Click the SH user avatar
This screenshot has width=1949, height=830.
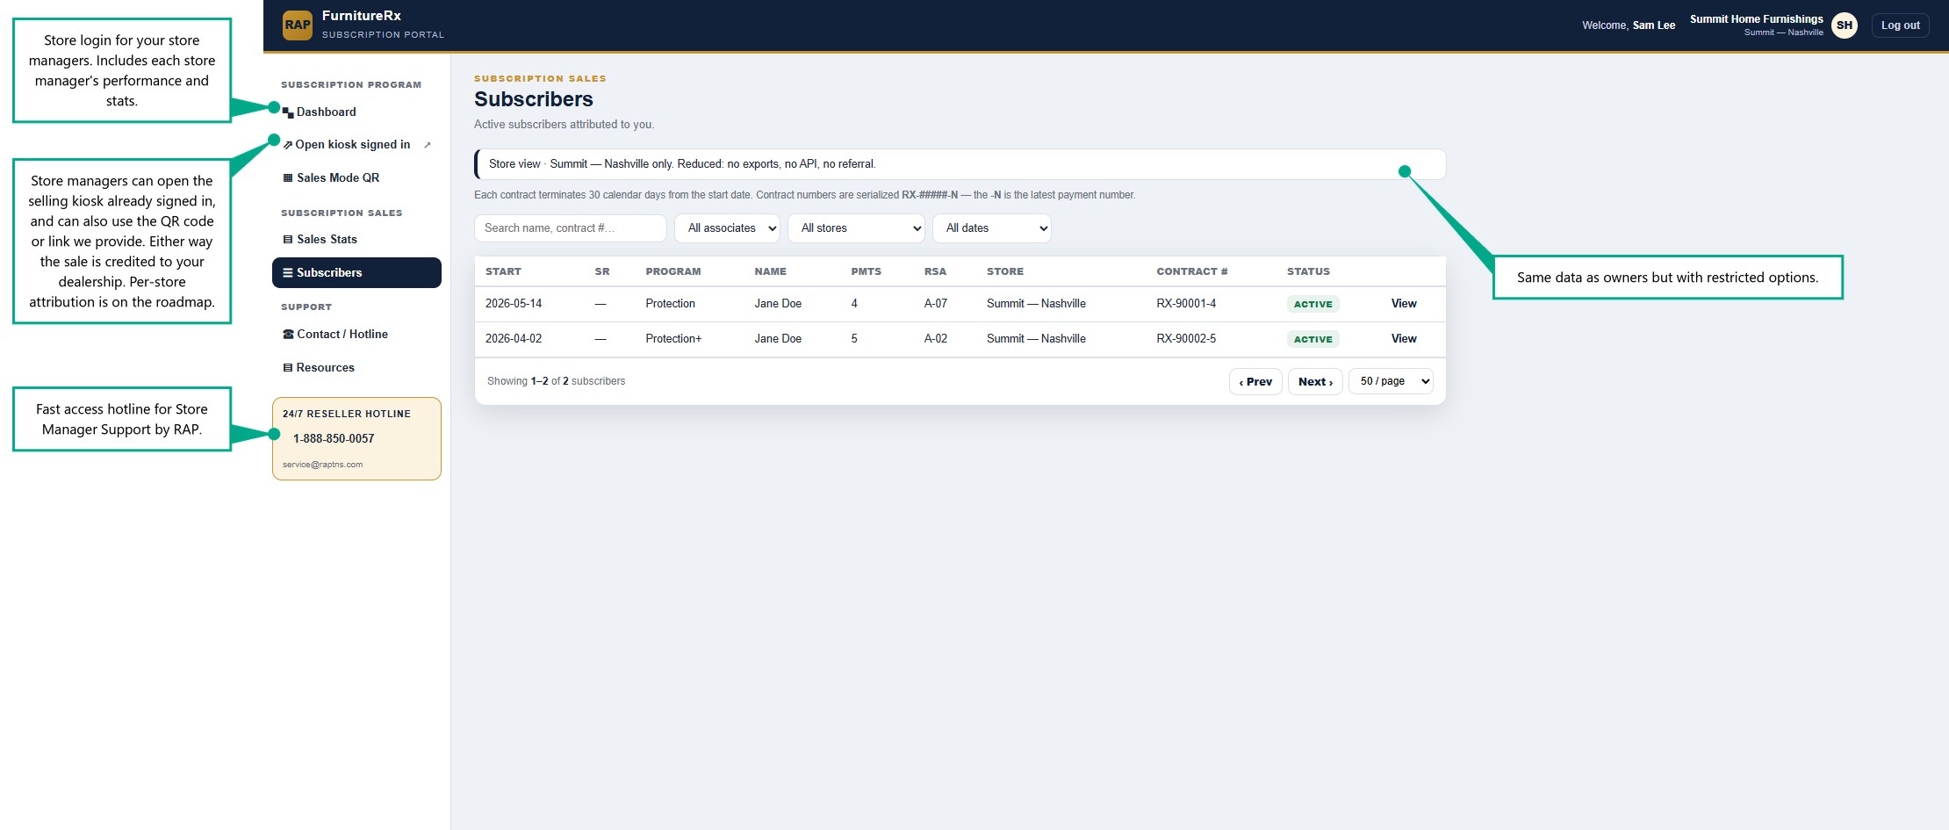[1845, 25]
